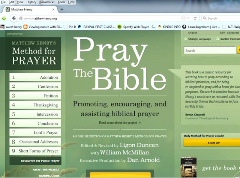Open the View menu

[20, 2]
